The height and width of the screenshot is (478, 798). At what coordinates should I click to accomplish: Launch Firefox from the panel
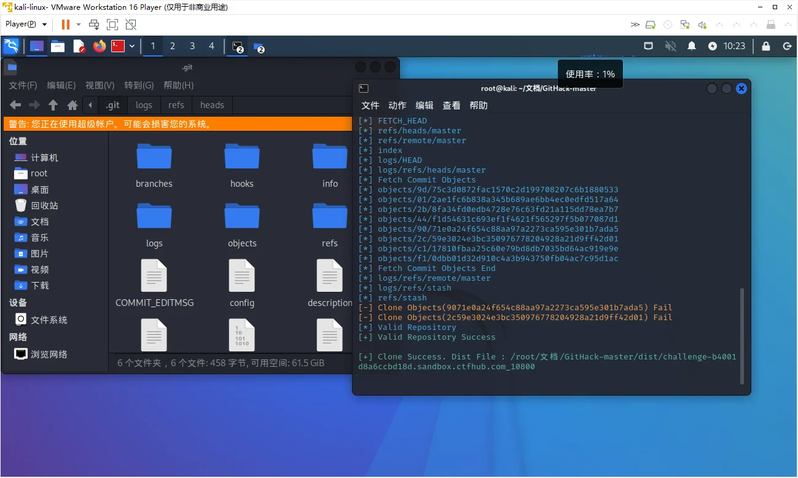(x=99, y=46)
